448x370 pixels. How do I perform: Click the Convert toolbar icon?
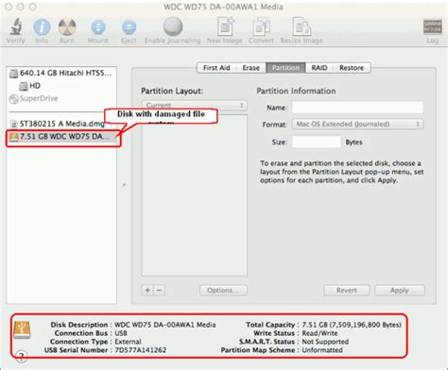click(x=261, y=26)
